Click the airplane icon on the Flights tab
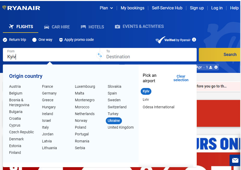Viewport: 241px width, 170px height. 11,26
